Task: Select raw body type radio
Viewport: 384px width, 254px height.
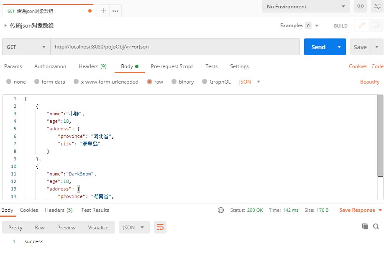Action: [x=149, y=81]
